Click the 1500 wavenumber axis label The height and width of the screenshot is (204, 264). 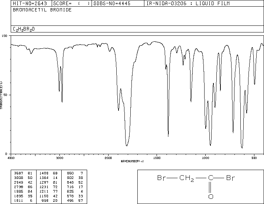click(x=157, y=158)
